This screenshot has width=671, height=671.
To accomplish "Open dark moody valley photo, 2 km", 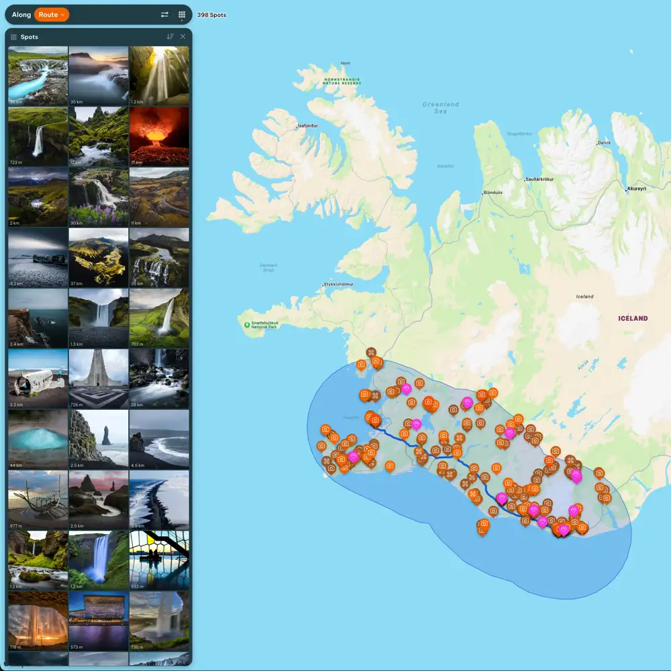I will [x=38, y=197].
